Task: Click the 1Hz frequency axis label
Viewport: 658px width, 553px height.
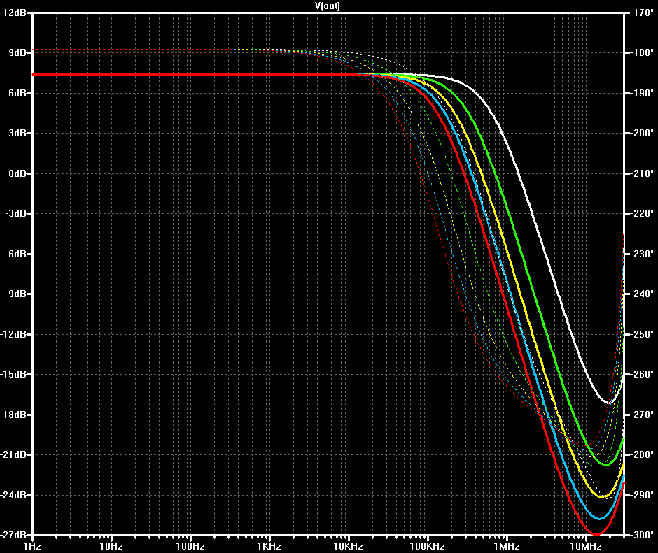Action: [x=32, y=546]
